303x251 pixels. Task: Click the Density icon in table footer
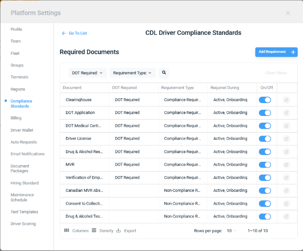coord(94,230)
